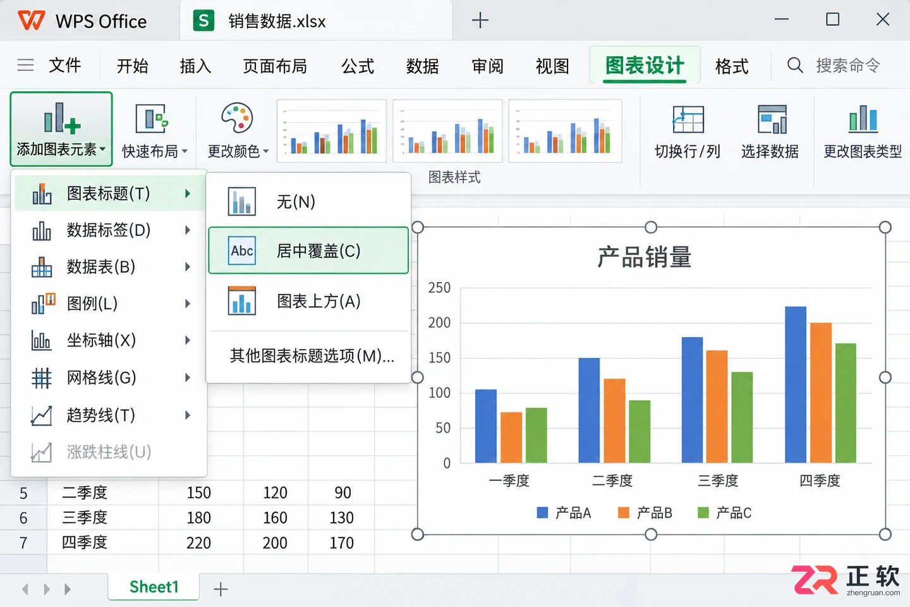The image size is (910, 607).
Task: Select the third chart style thumbnail
Action: 565,131
